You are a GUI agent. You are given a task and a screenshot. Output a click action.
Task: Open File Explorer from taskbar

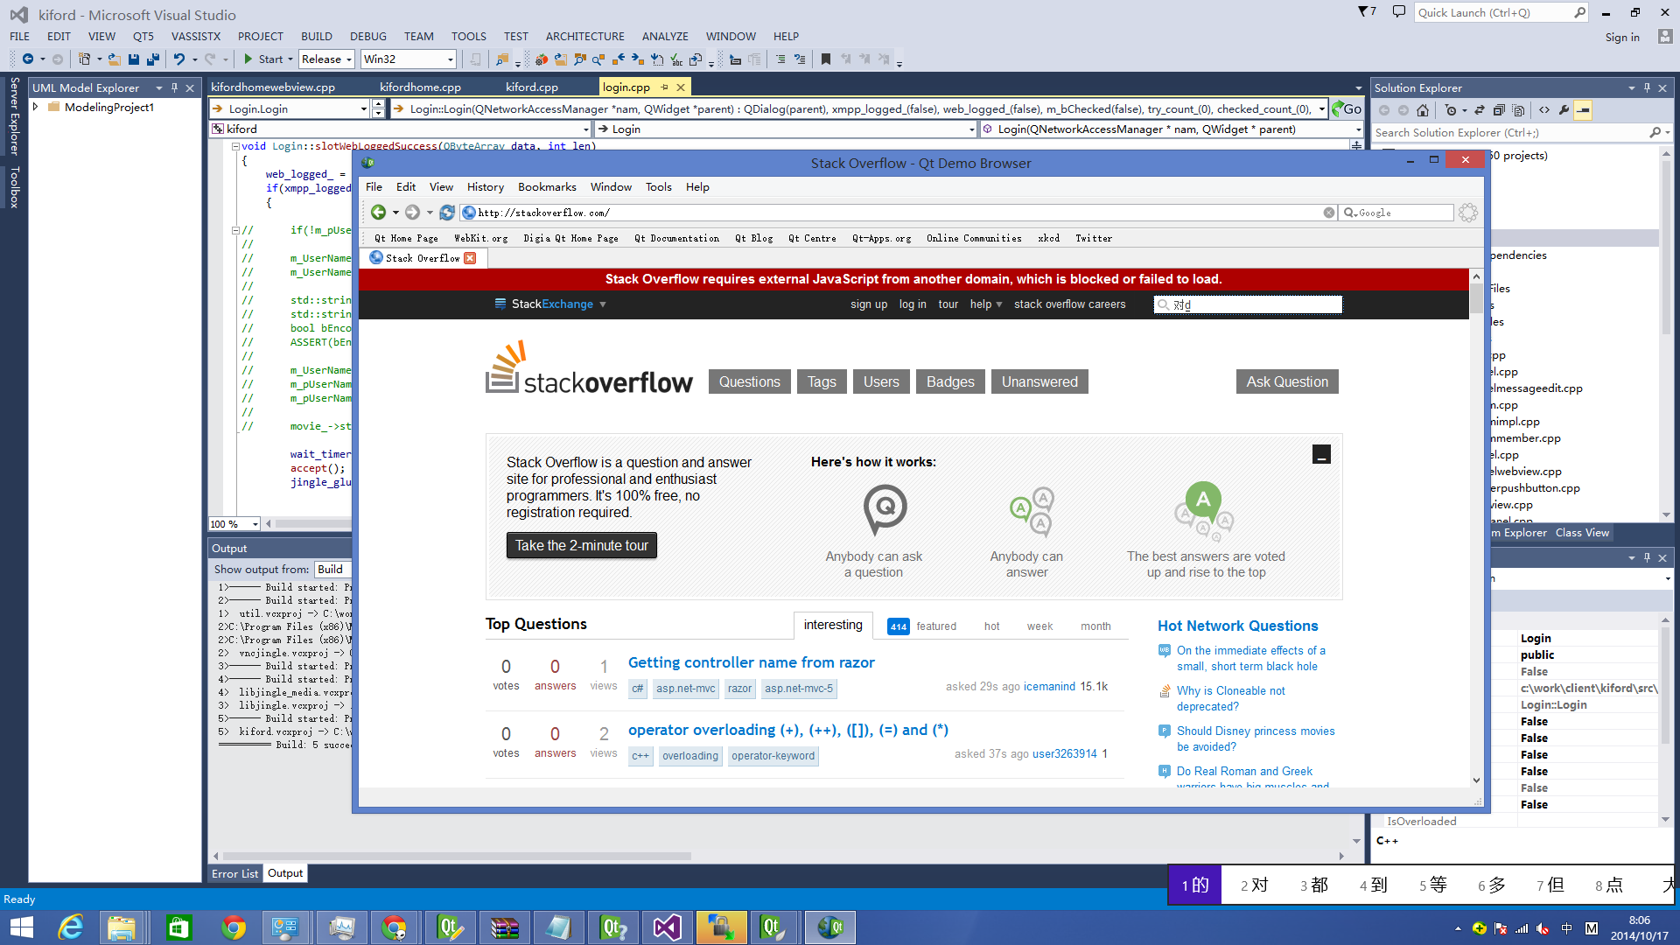122,927
